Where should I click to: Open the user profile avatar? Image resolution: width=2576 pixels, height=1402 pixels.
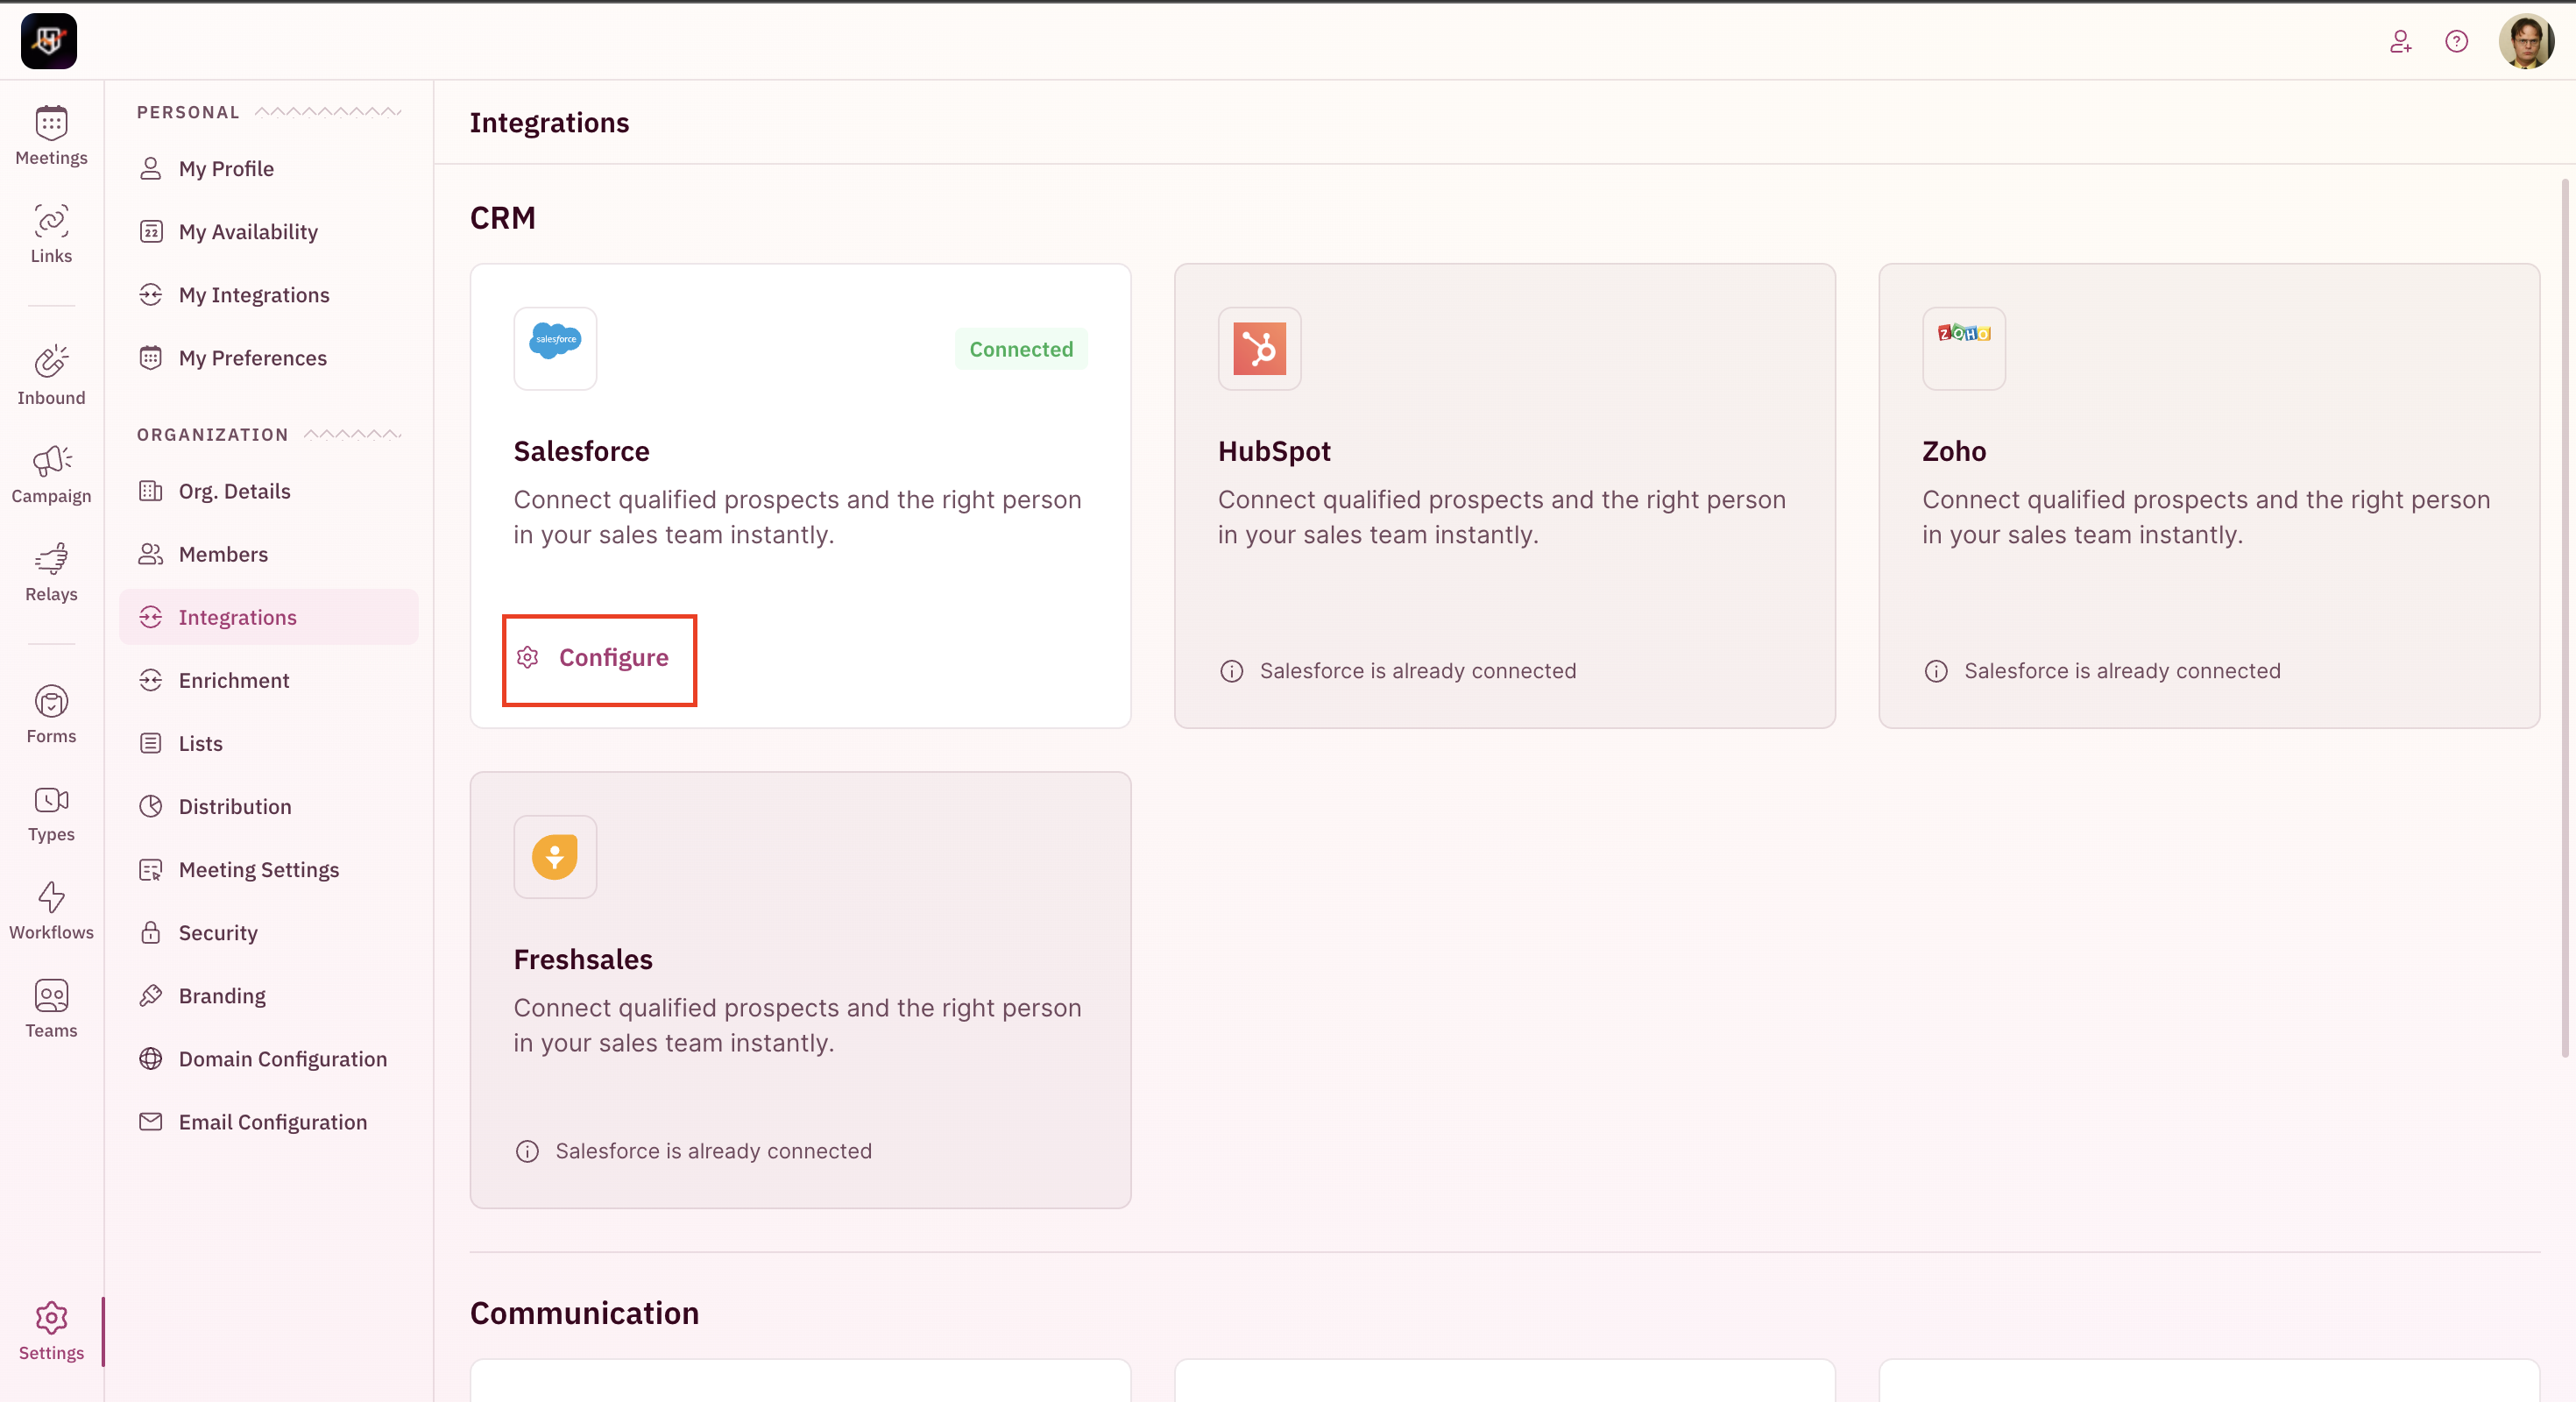pyautogui.click(x=2525, y=41)
